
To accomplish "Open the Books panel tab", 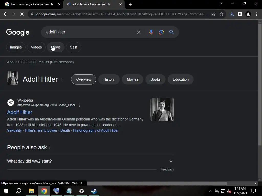I will [x=155, y=79].
